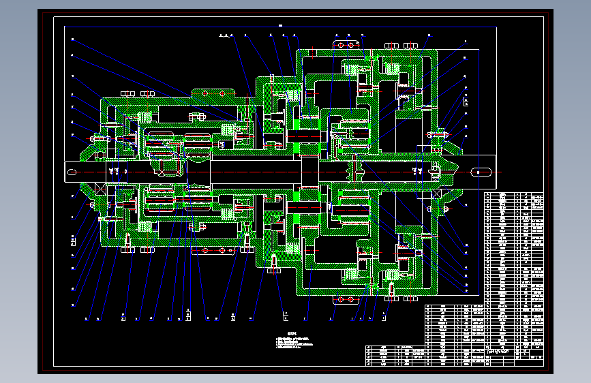
Task: Click the keyway slot on the right shaft end
Action: pos(481,172)
